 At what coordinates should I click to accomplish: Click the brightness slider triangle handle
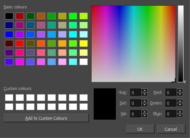[185, 82]
